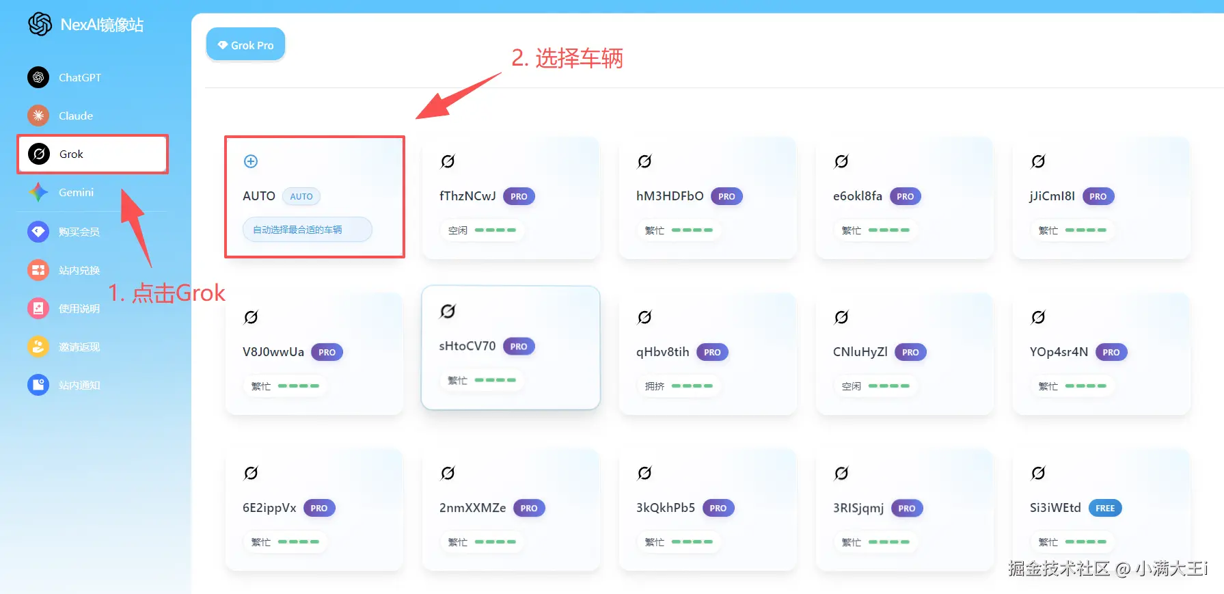This screenshot has width=1224, height=594.
Task: Click Grok icon on fThzNCwJ card
Action: [448, 161]
